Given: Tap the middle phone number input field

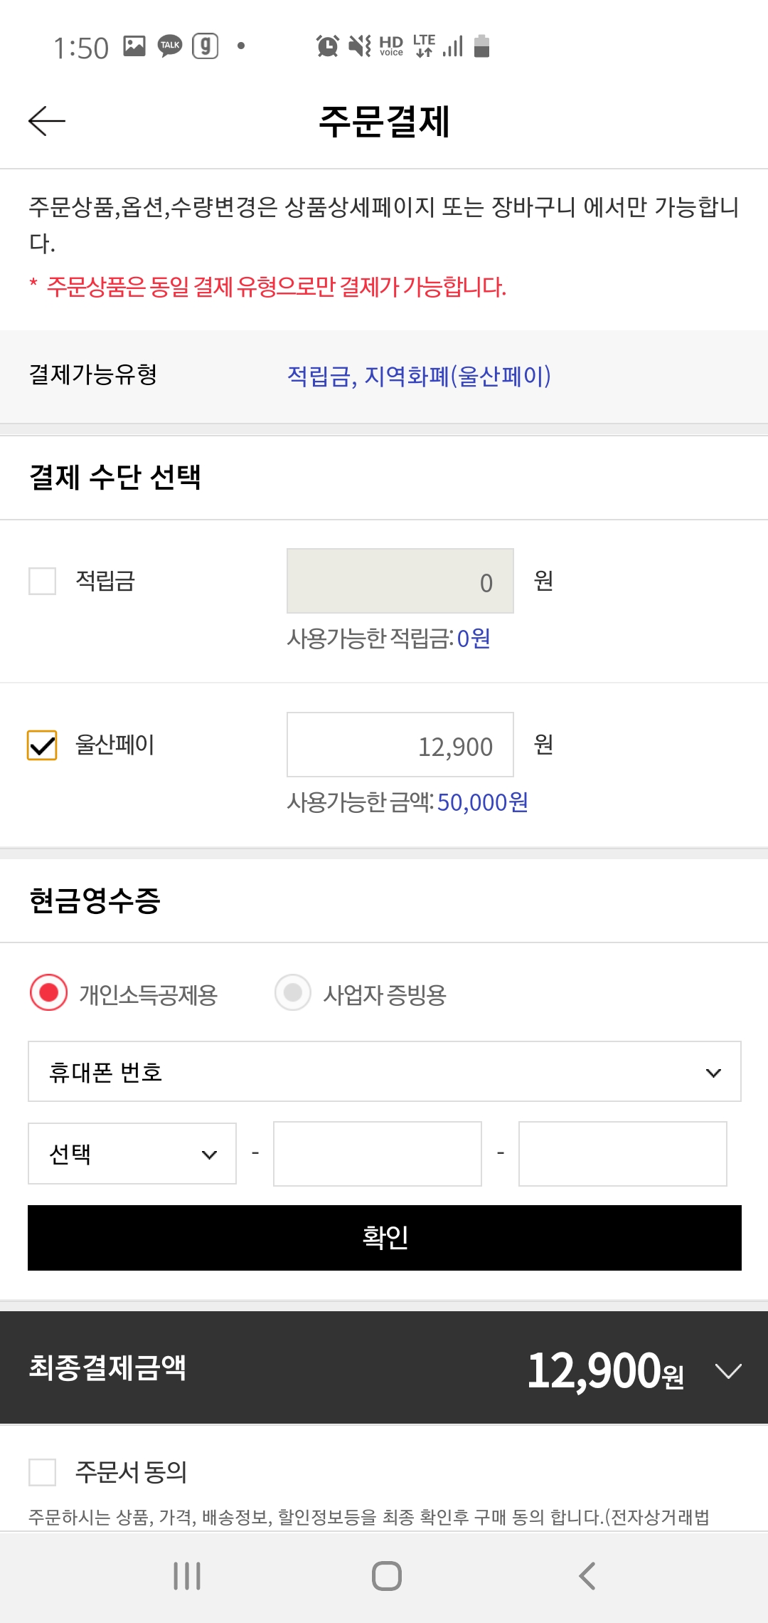Looking at the screenshot, I should (x=377, y=1153).
